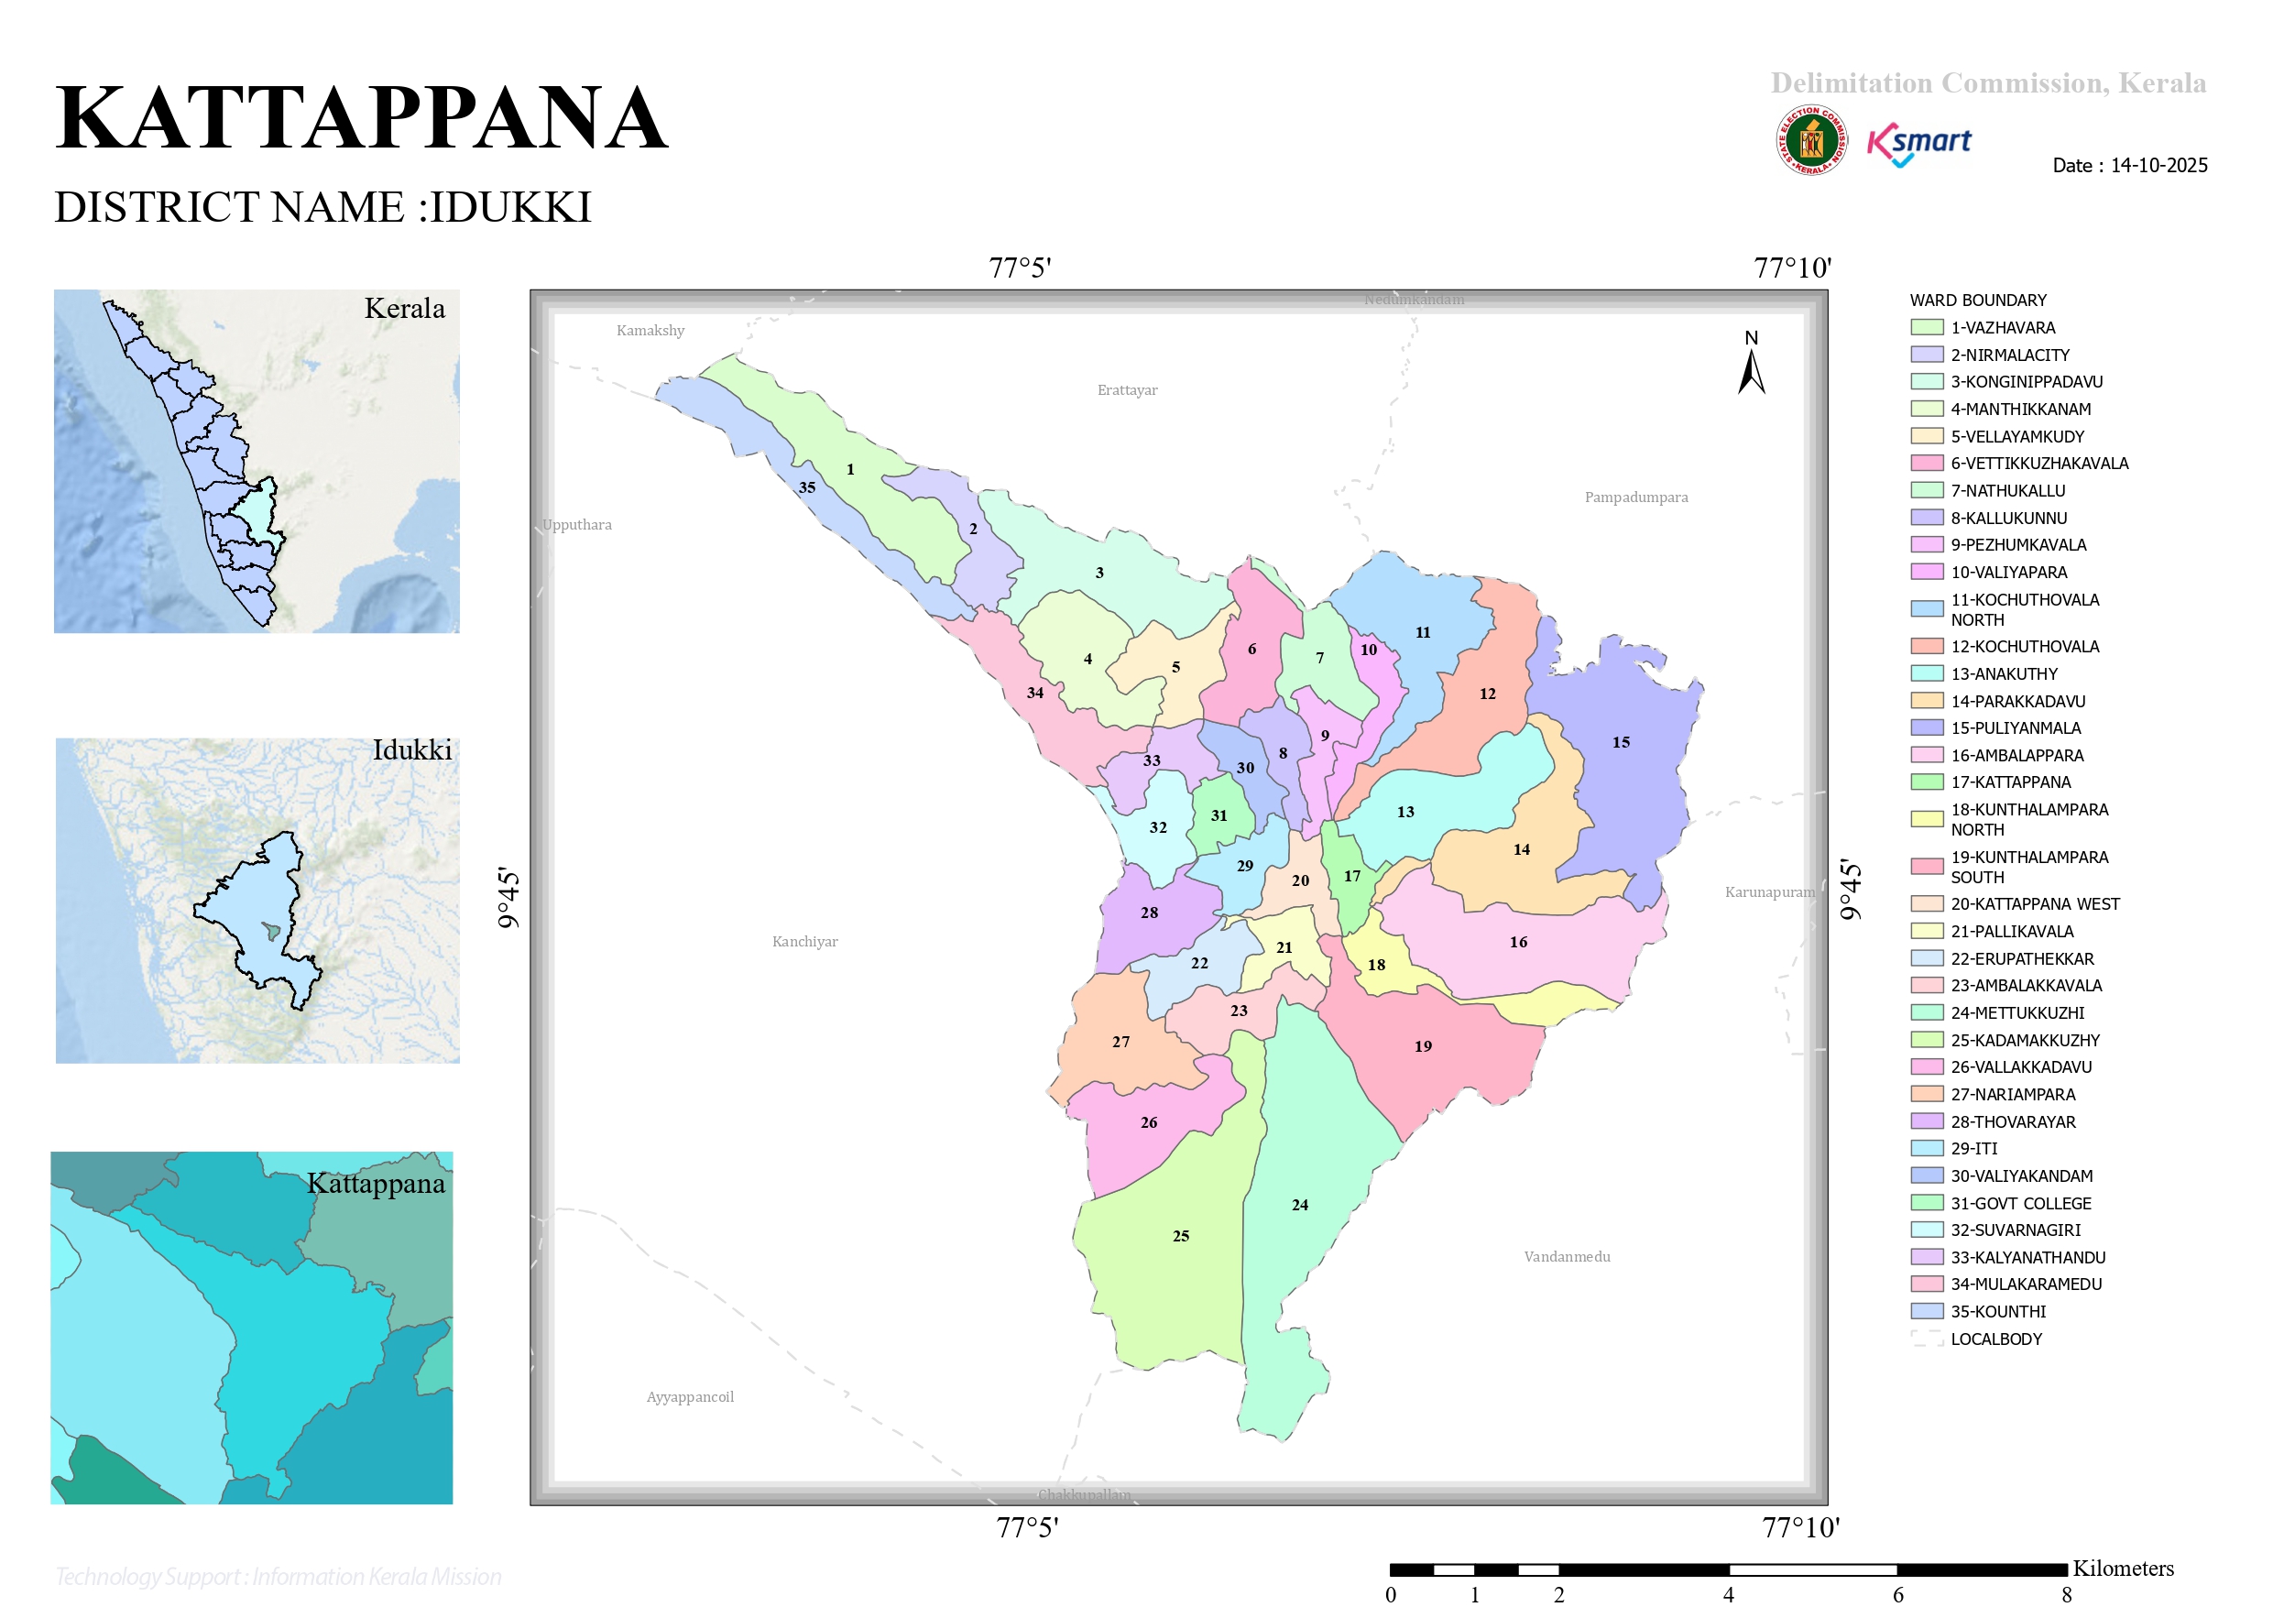Screen dimensions: 2273x1607
Task: Click ward number 11 on the map
Action: coord(1423,631)
